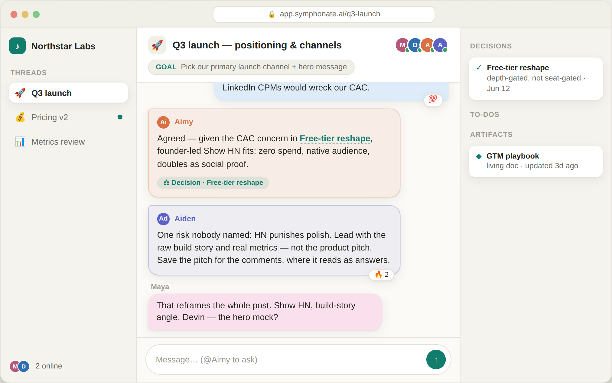The height and width of the screenshot is (383, 612).
Task: Click the checkmark on the Free-tier reshape decision
Action: pyautogui.click(x=479, y=67)
